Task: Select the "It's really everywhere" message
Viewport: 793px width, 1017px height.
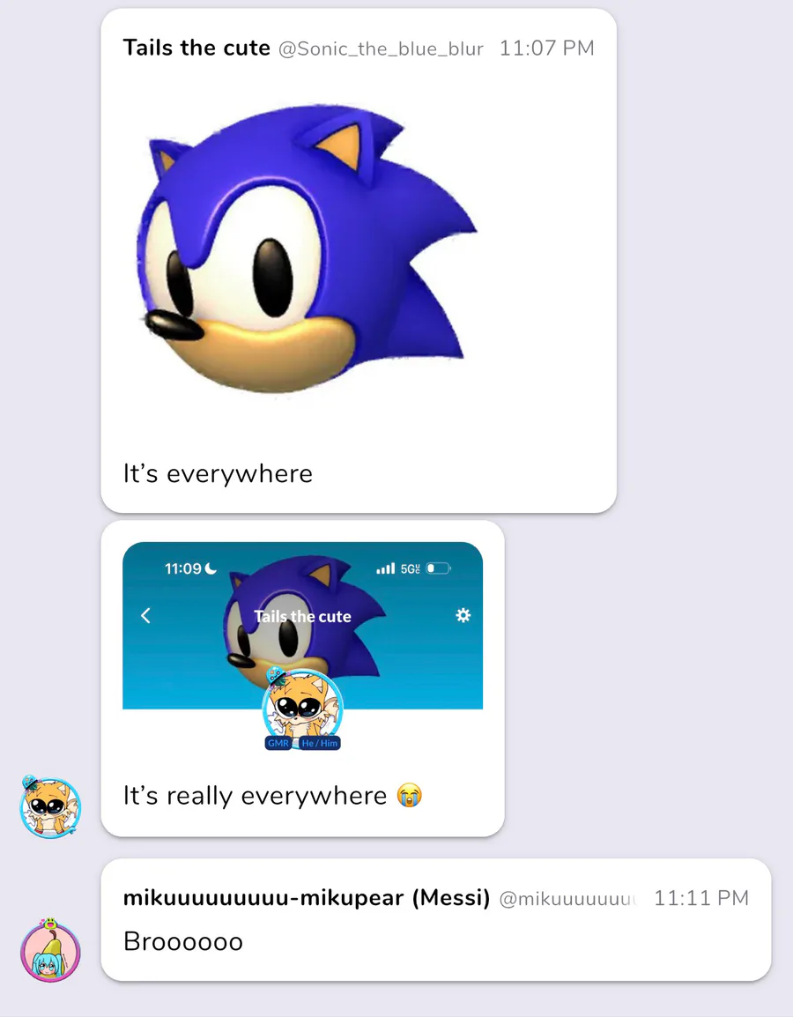Action: coord(255,796)
